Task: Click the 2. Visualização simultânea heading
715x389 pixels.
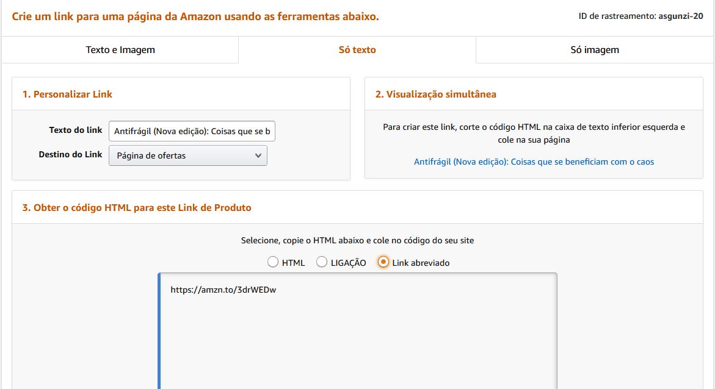Action: pyautogui.click(x=435, y=95)
